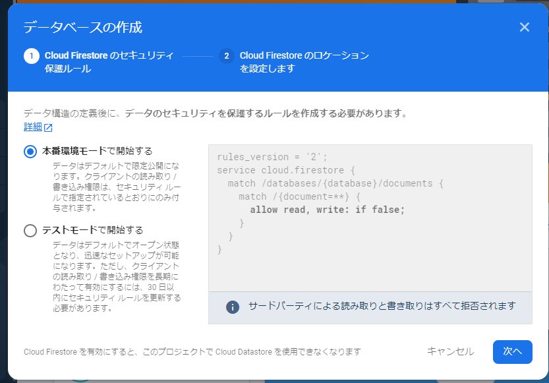Click the X icon to close the dialog
The image size is (549, 383).
[524, 27]
